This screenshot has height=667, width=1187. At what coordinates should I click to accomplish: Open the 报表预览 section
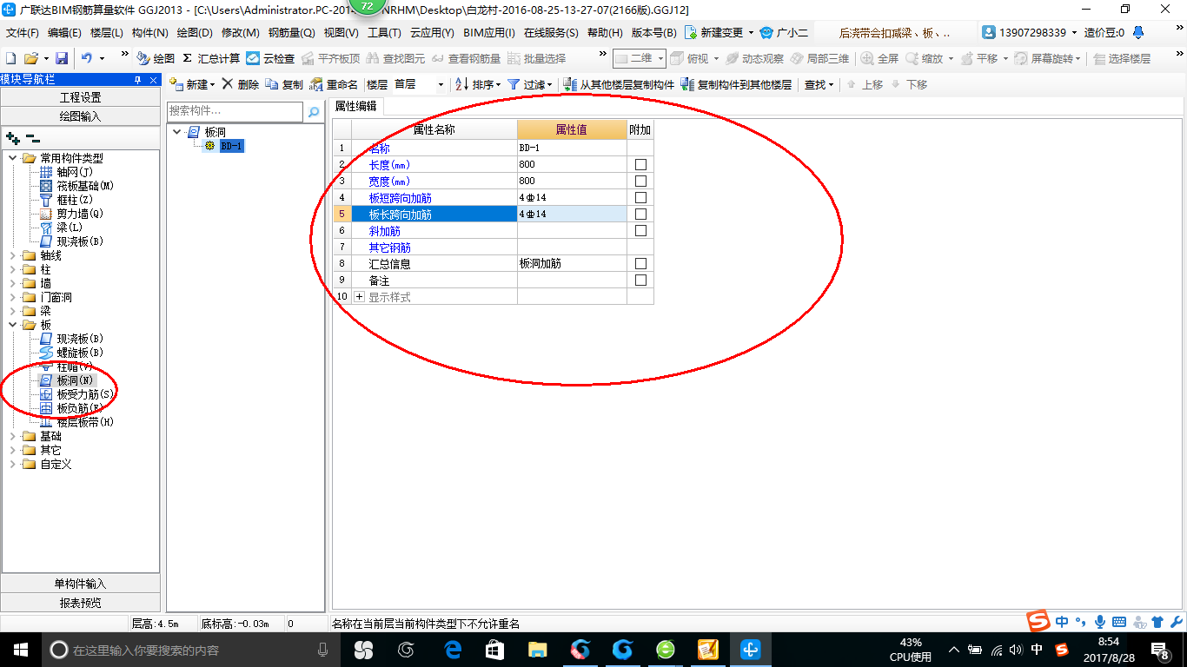point(80,602)
